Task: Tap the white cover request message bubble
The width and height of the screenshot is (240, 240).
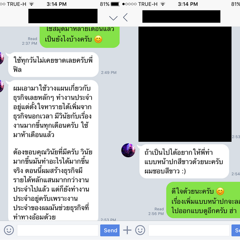Action: tap(184, 161)
